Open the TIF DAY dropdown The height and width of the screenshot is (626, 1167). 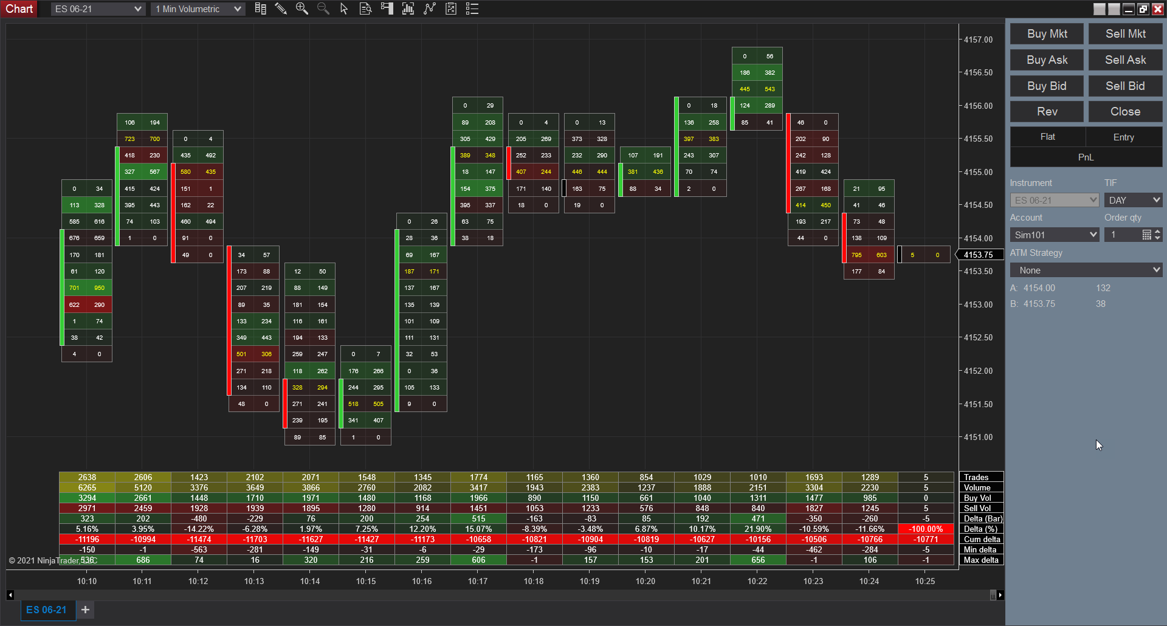tap(1133, 200)
